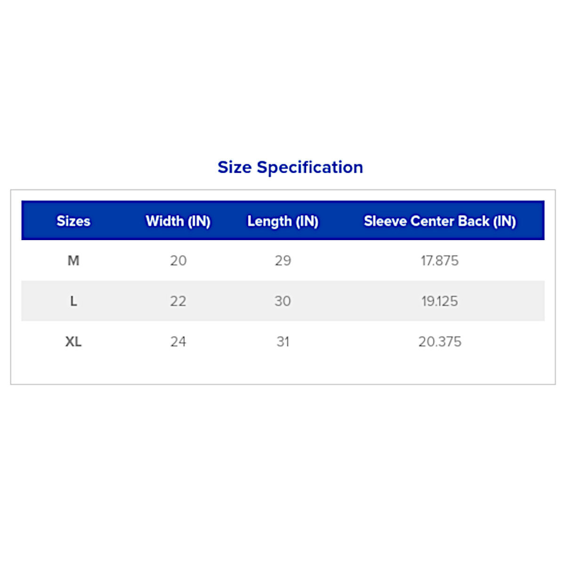This screenshot has height=565, width=565.
Task: Select the Sizes column header
Action: pos(73,221)
